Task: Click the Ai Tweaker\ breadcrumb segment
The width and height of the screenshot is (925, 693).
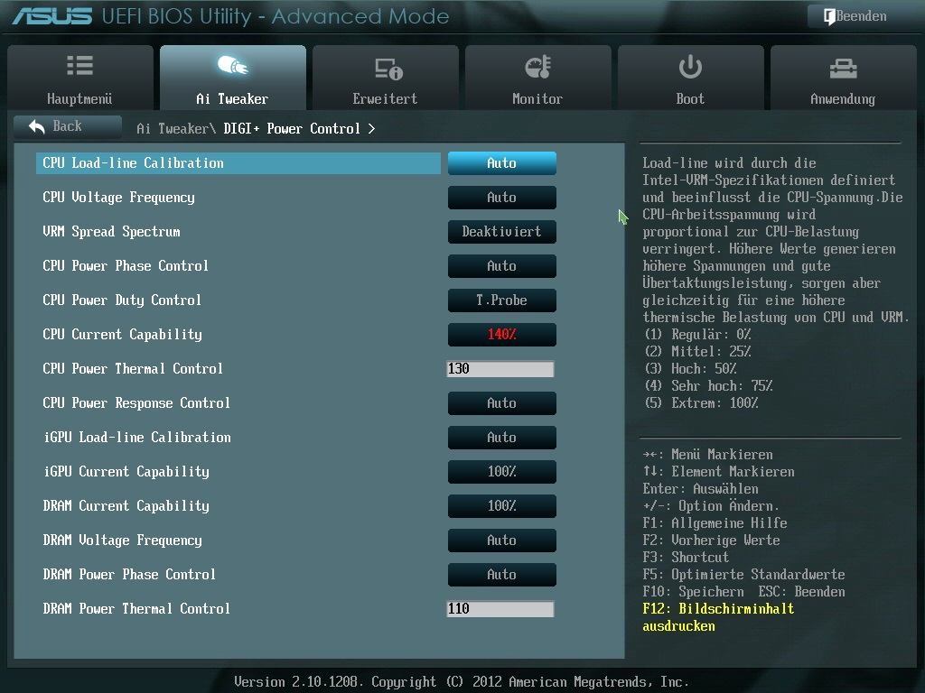Action: [176, 128]
